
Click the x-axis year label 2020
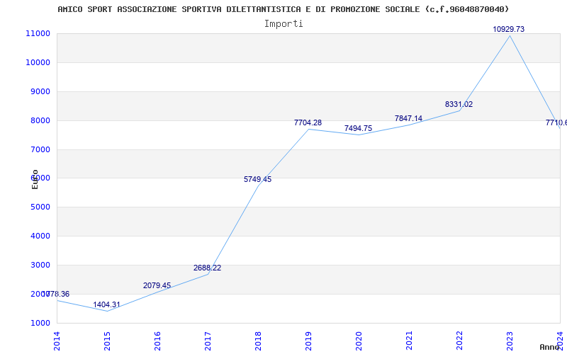coord(359,341)
